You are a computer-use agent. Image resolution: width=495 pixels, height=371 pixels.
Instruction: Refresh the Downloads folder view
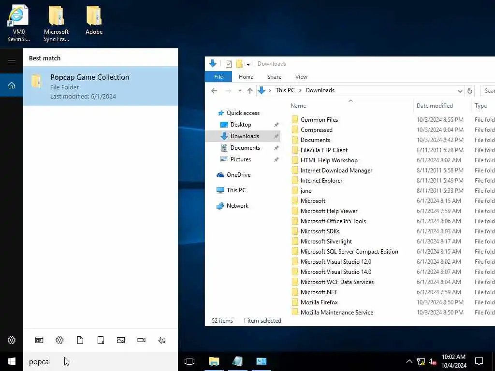[470, 91]
